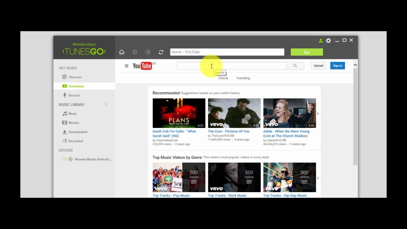Click the Top Tracks - Rock Music link
407x229 pixels.
coord(227,196)
